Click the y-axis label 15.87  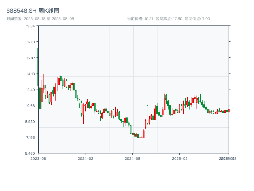click(30, 58)
